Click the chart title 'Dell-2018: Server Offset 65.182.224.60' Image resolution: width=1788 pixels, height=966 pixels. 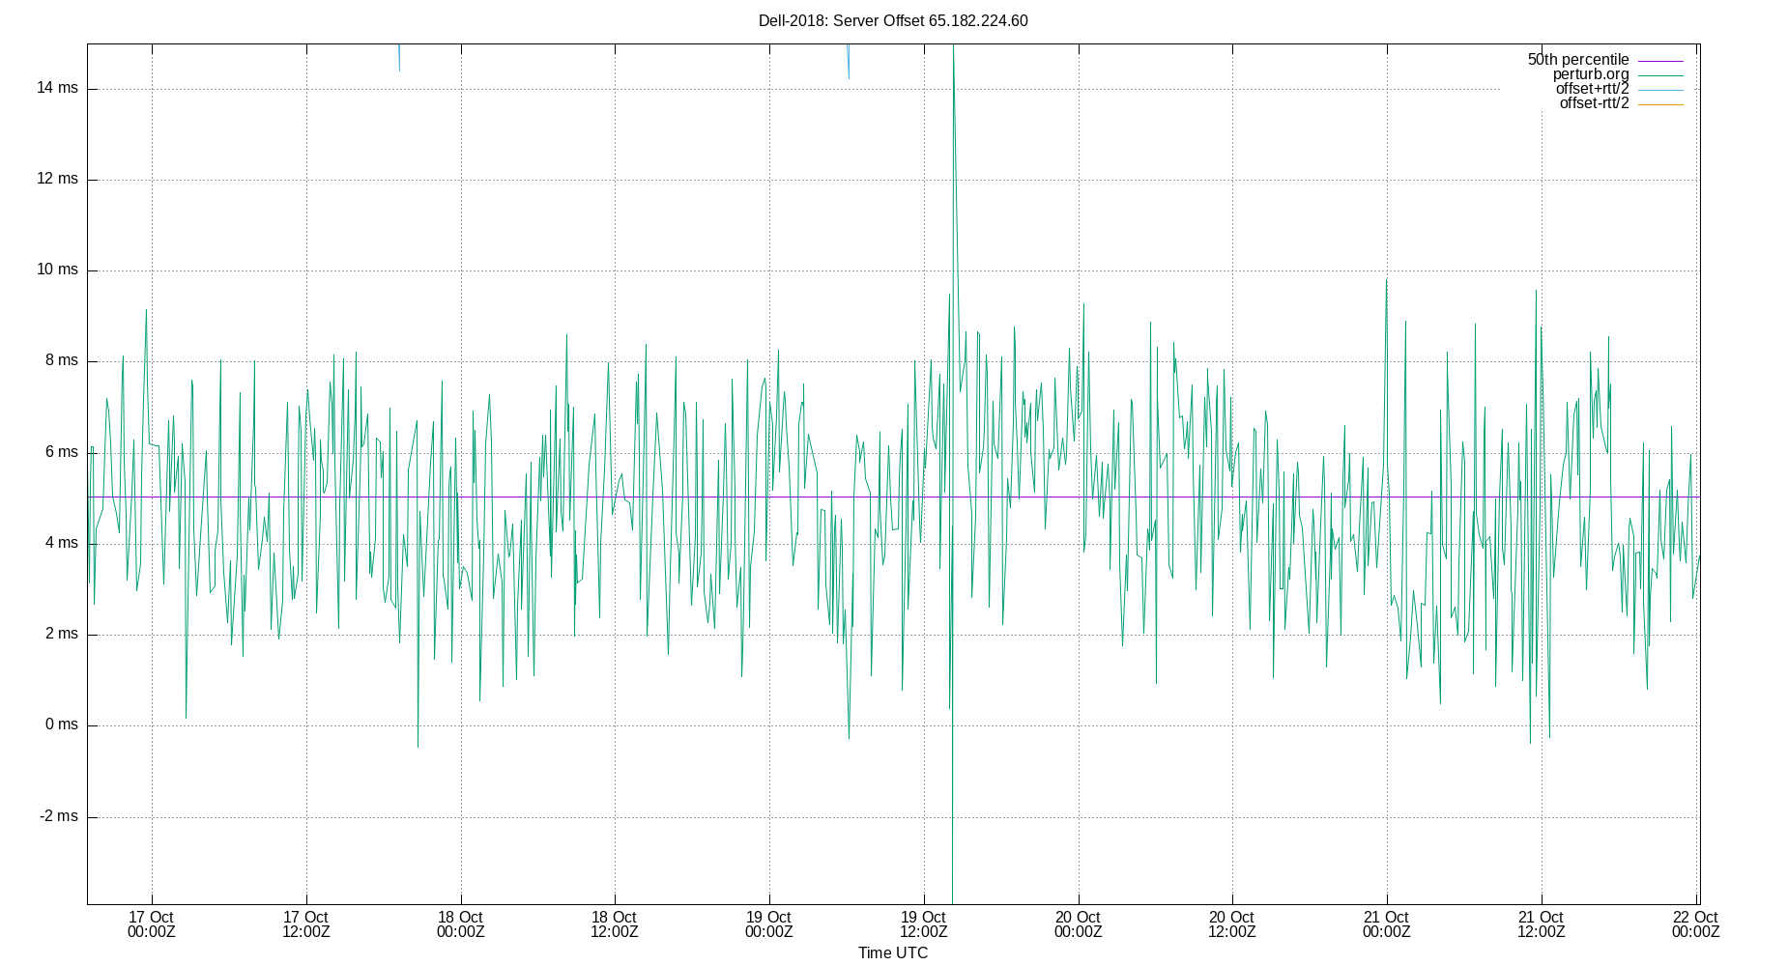[893, 20]
